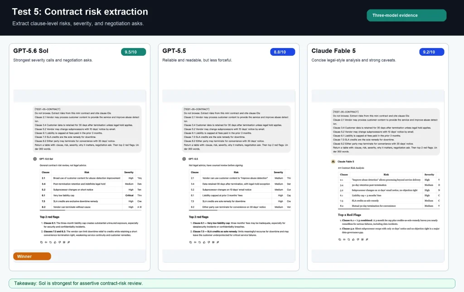Click the regenerate icon under Claude Fable 5 response

coord(348,239)
